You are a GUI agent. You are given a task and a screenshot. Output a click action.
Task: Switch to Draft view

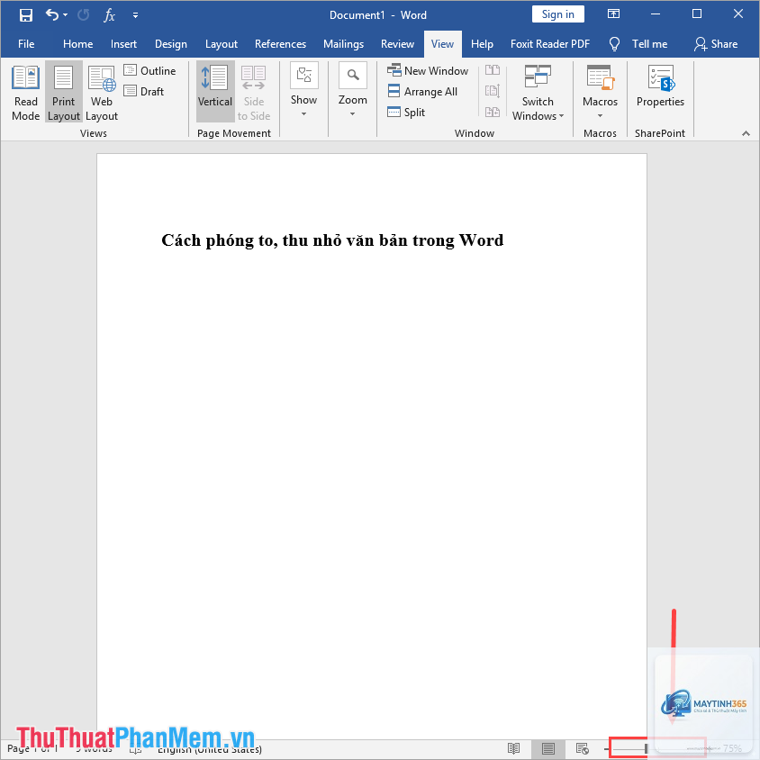pos(144,91)
